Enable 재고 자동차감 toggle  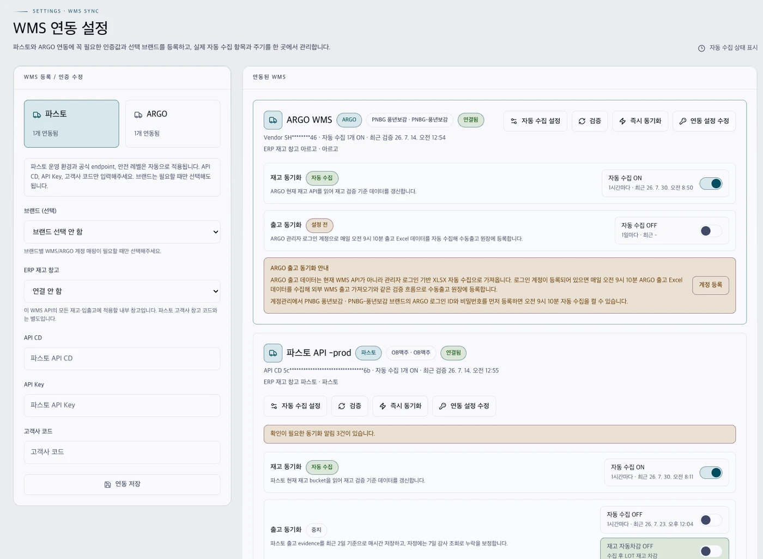point(711,551)
